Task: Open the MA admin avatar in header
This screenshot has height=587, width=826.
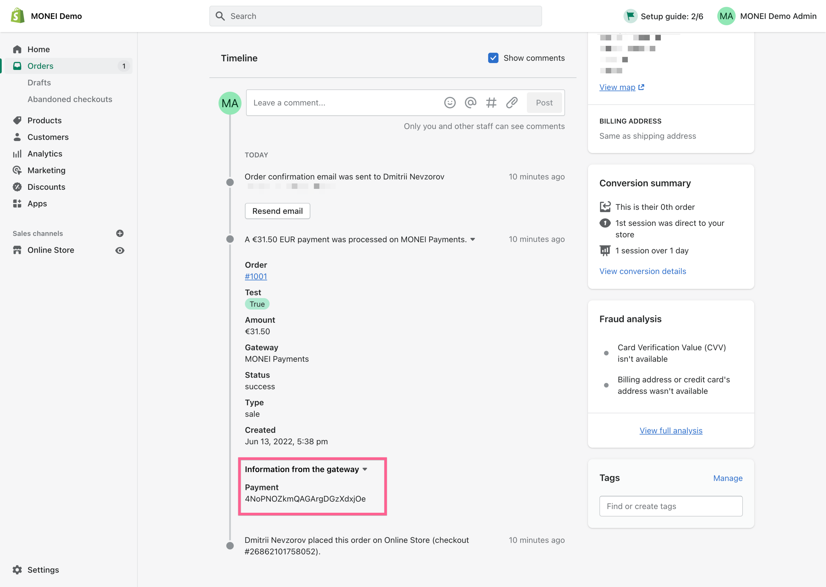Action: [726, 16]
